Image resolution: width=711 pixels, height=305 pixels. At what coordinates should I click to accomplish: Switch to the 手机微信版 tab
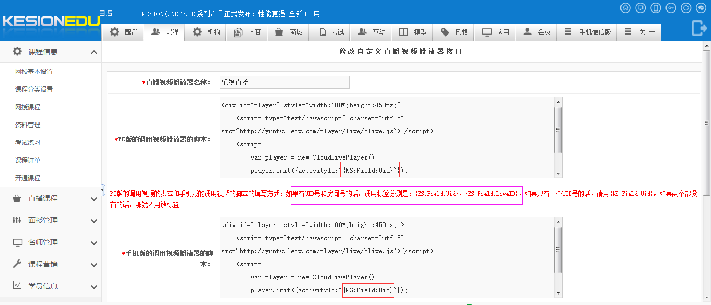pyautogui.click(x=587, y=32)
